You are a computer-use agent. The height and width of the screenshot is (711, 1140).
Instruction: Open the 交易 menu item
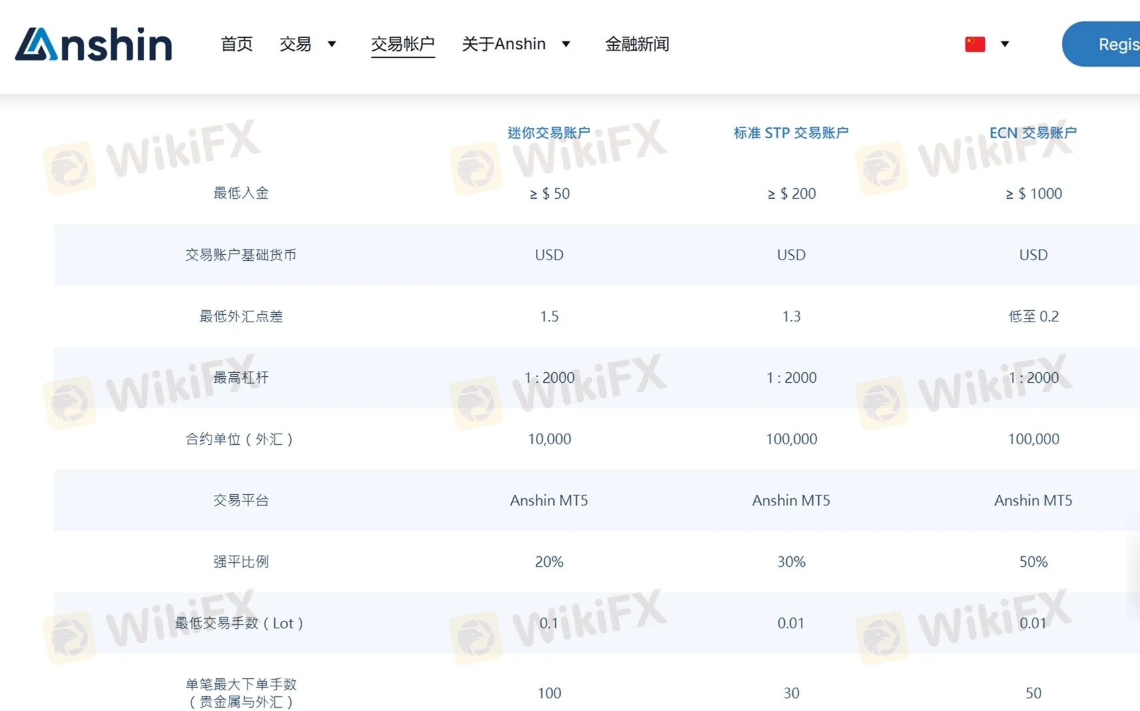[296, 44]
